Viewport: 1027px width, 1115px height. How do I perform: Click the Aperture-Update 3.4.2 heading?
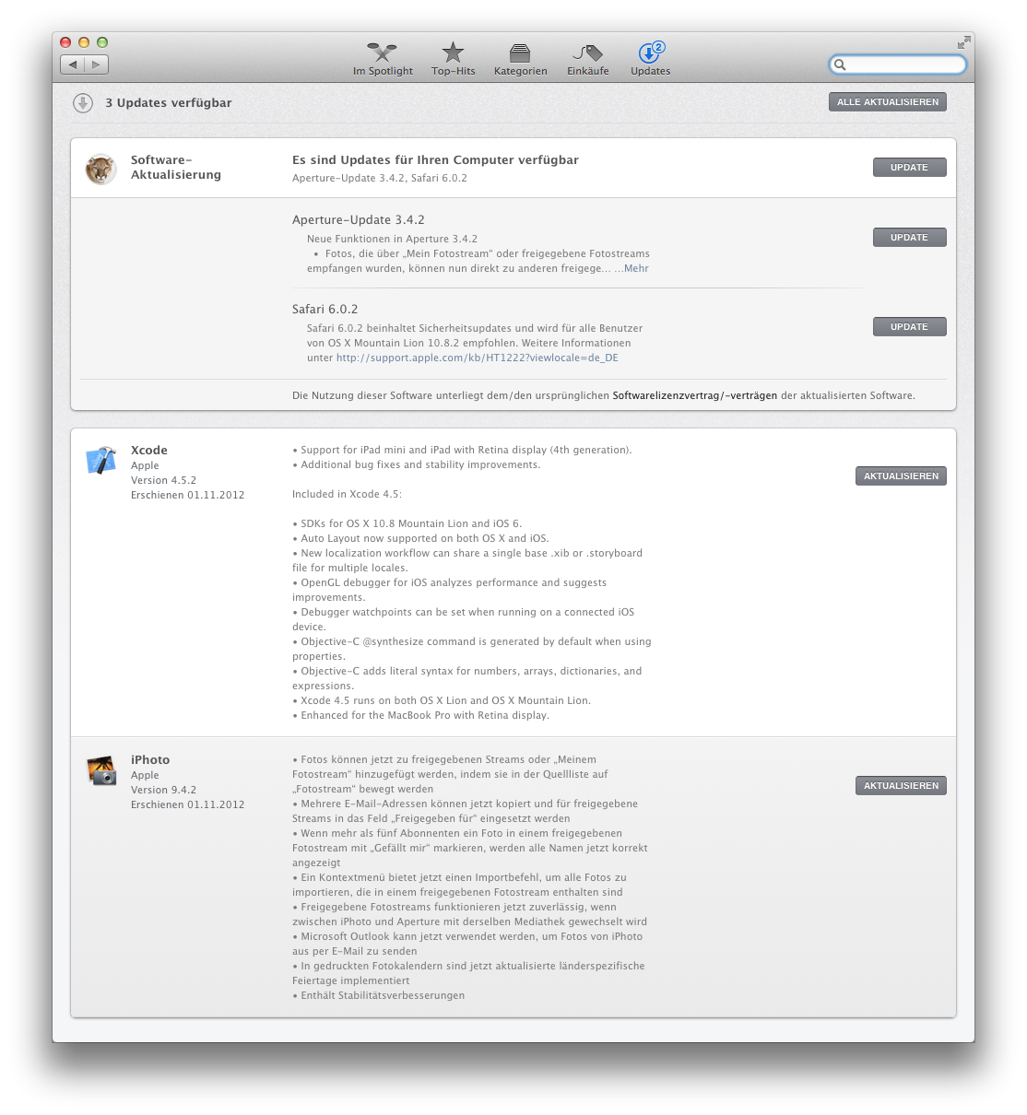pos(359,220)
